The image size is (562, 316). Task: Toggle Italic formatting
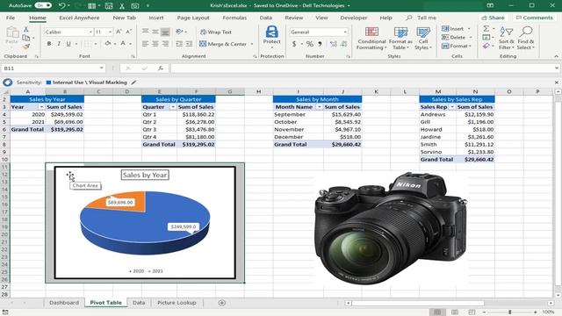59,44
